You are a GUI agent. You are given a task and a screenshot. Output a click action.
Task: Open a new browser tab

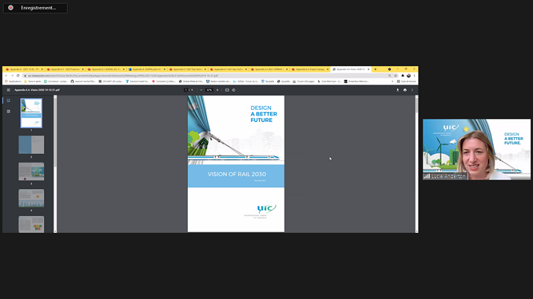(375, 69)
